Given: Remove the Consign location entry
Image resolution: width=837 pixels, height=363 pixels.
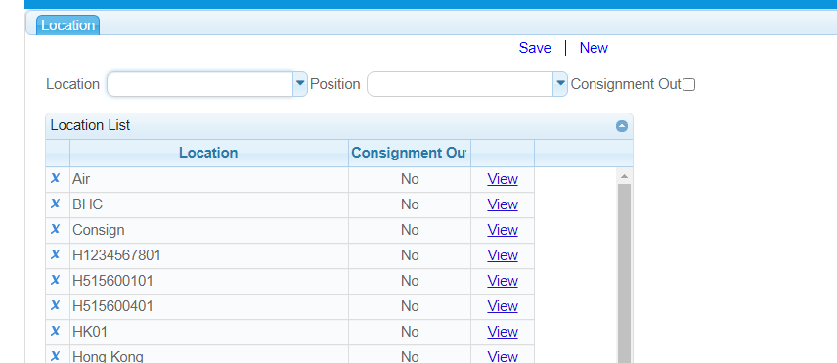Looking at the screenshot, I should (x=55, y=230).
